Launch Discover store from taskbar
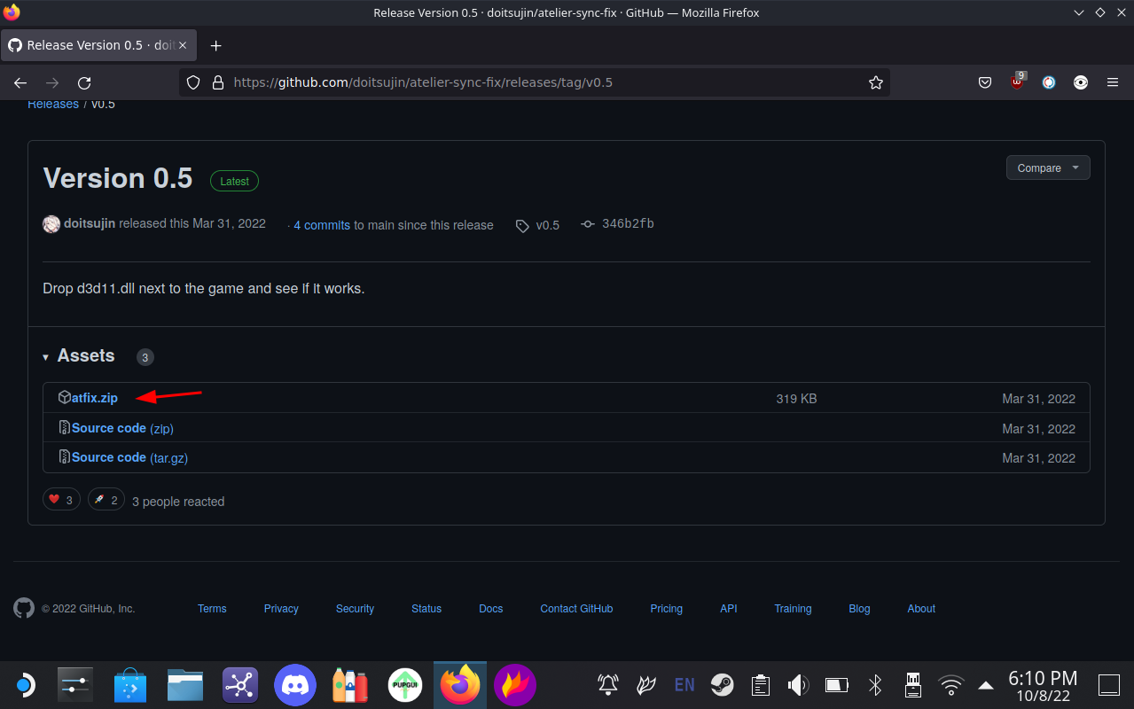Screen dimensions: 1134x709 [130, 685]
